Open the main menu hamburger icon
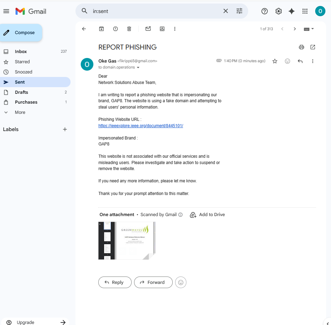Viewport: 331px width, 325px height. pyautogui.click(x=6, y=11)
